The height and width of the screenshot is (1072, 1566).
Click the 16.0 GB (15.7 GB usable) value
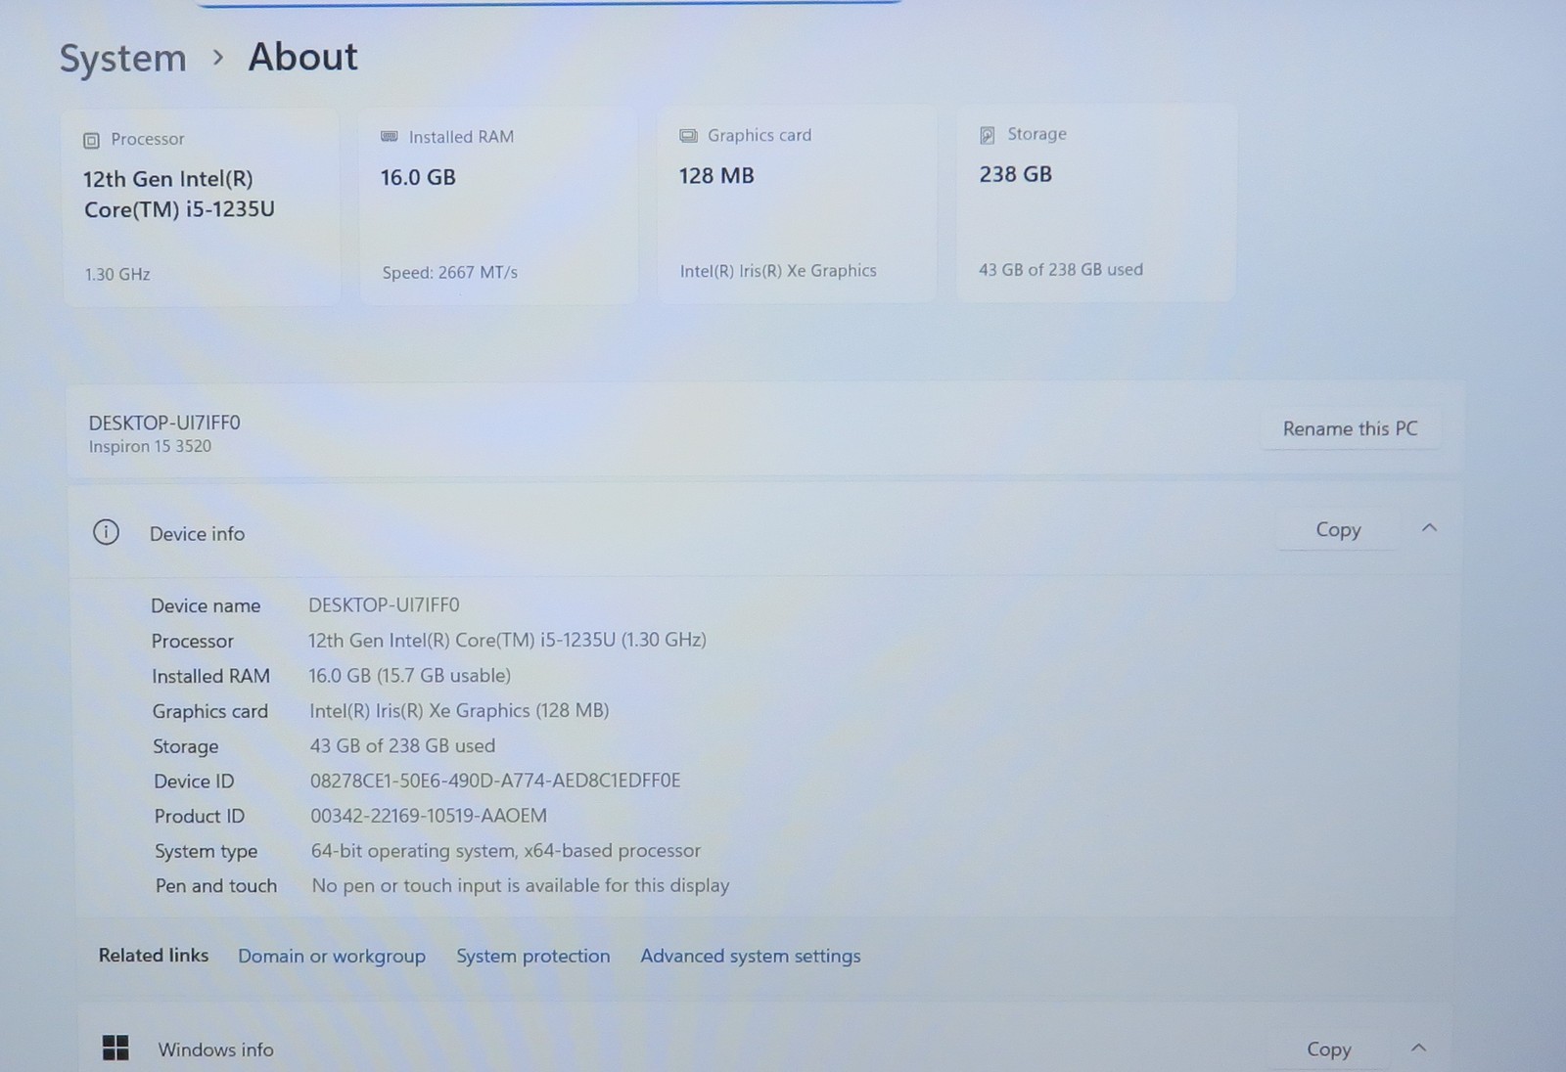[410, 675]
